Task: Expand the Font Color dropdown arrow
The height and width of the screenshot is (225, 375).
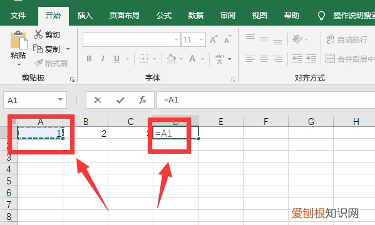Action: coord(203,59)
